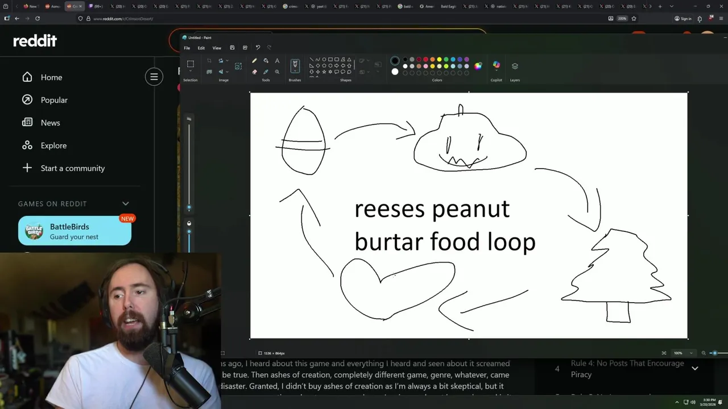Click Reddit sidebar Home icon
This screenshot has height=409, width=728.
coord(27,77)
